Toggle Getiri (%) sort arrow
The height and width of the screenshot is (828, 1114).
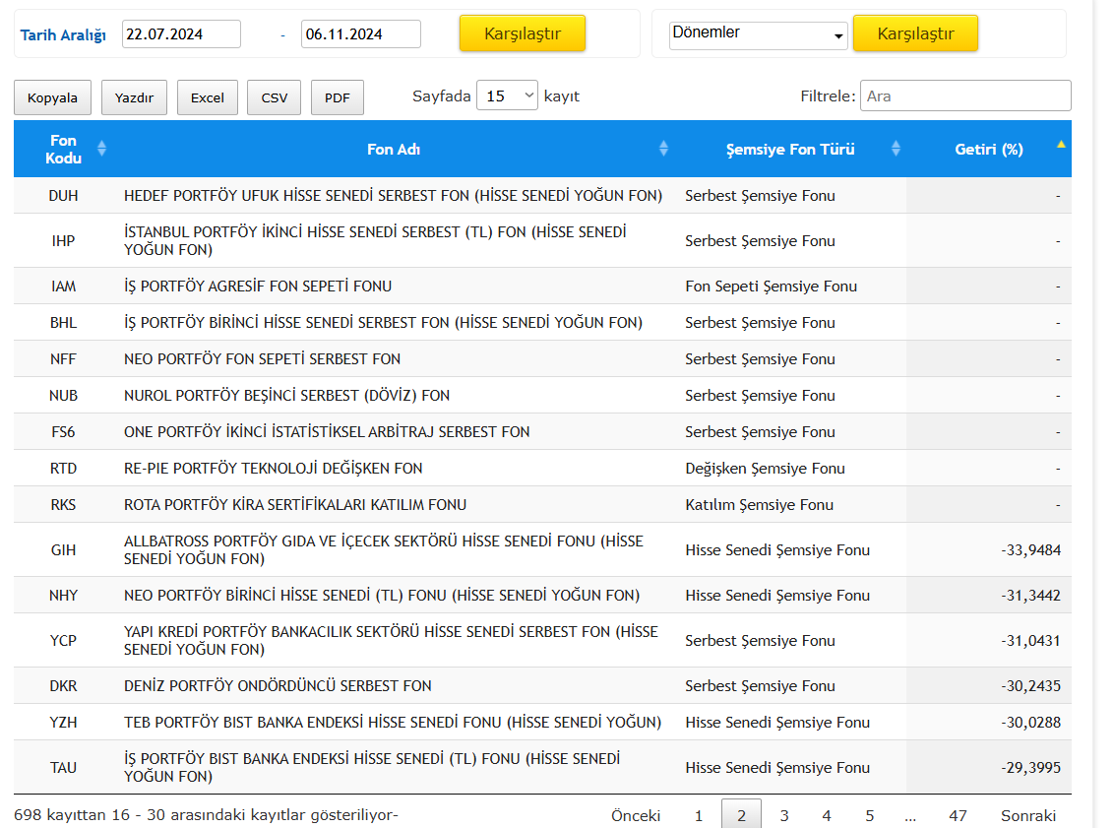(1061, 145)
